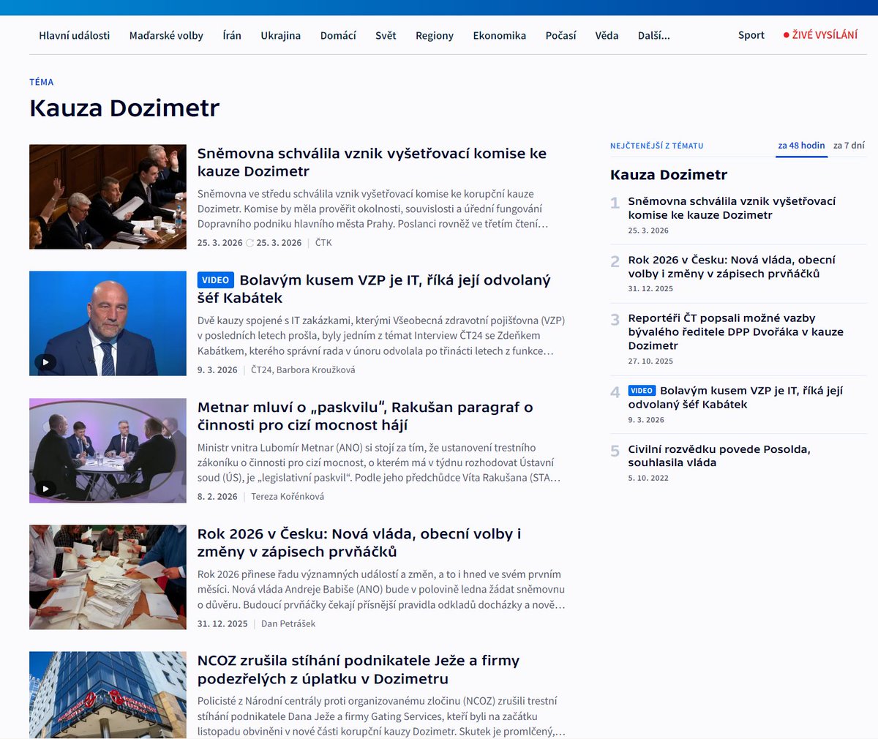Select the "za 48 hodin" tab
878x739 pixels.
(x=801, y=145)
